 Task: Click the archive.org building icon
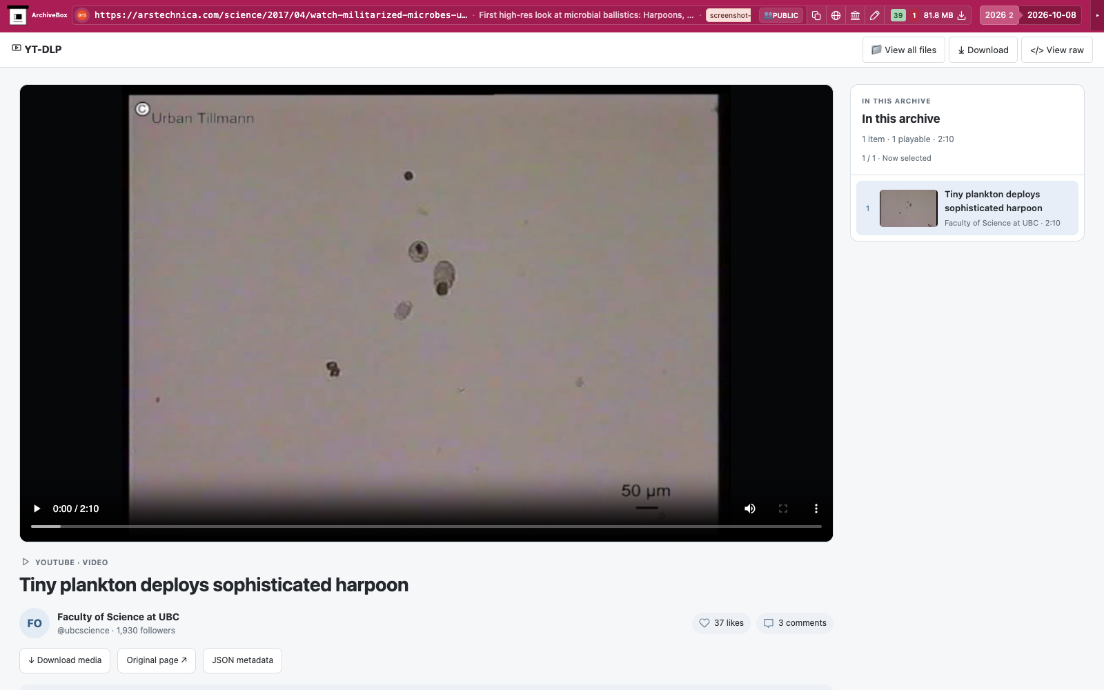pos(855,15)
